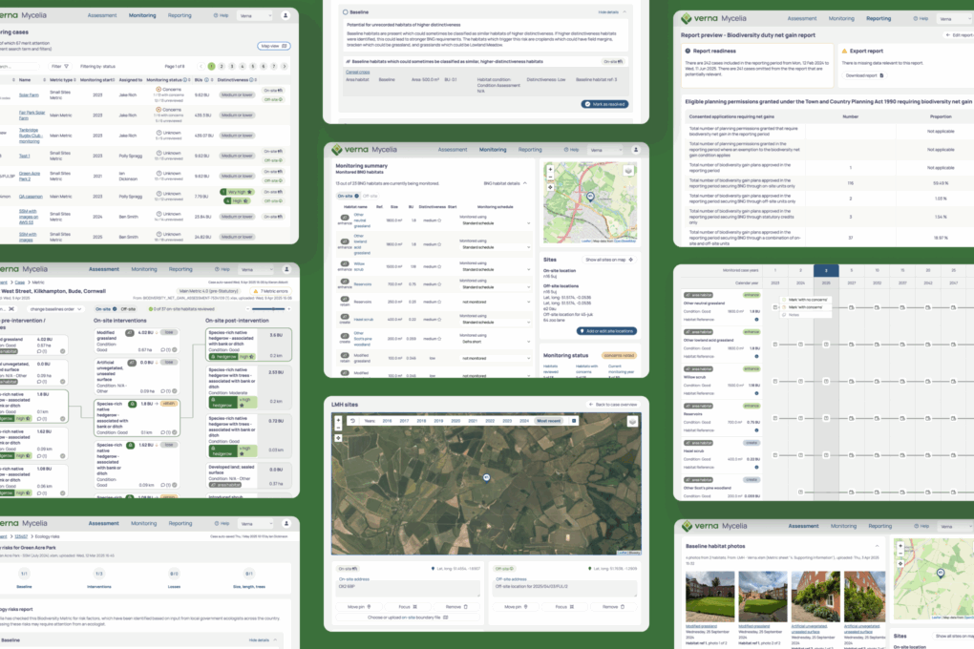The image size is (974, 649).
Task: Click Choose or upload on-site boundary file
Action: [x=408, y=618]
